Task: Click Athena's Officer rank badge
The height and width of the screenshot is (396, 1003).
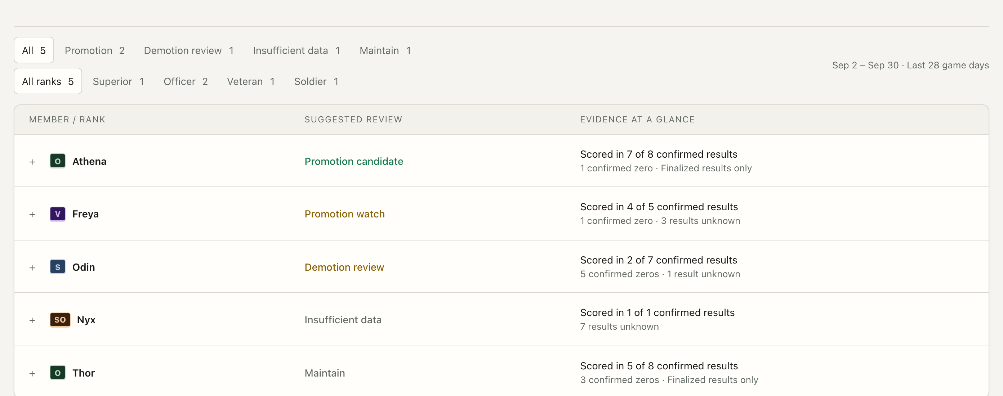Action: tap(58, 161)
